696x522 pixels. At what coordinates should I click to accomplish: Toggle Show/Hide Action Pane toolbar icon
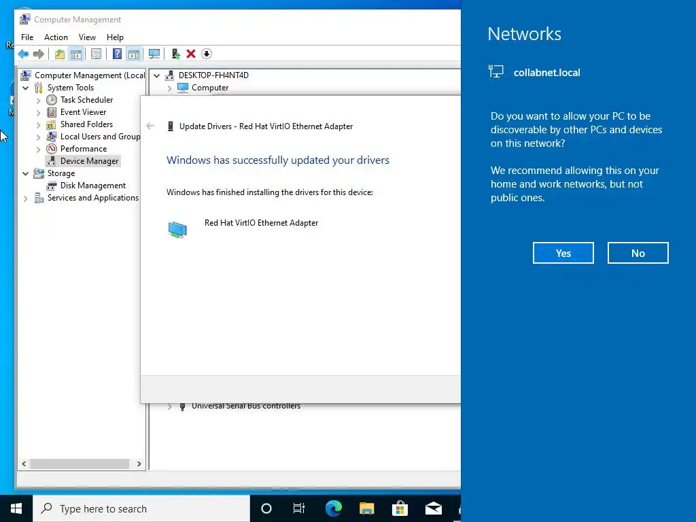pyautogui.click(x=134, y=54)
